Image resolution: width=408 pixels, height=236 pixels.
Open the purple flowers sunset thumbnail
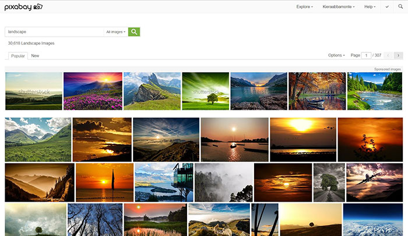(x=93, y=91)
